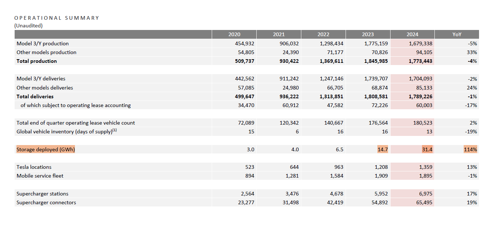Click 2022 mobile service fleet value 1,584
This screenshot has width=490, height=247.
pyautogui.click(x=337, y=176)
